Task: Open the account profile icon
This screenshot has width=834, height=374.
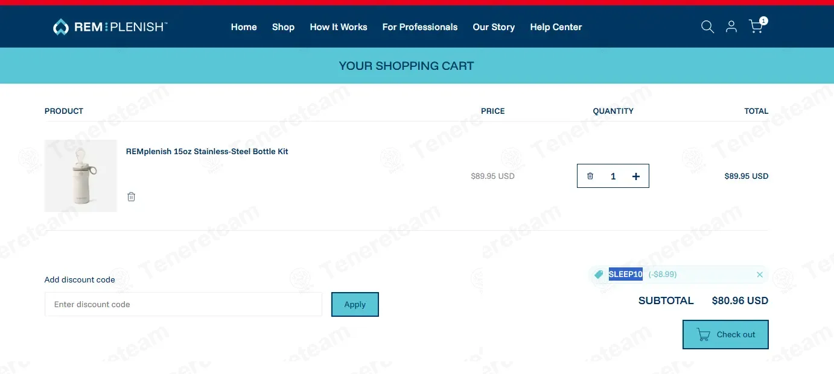Action: point(731,26)
